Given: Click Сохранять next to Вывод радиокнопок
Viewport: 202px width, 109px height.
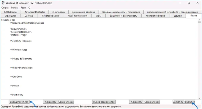Looking at the screenshot, I should click(x=136, y=102).
